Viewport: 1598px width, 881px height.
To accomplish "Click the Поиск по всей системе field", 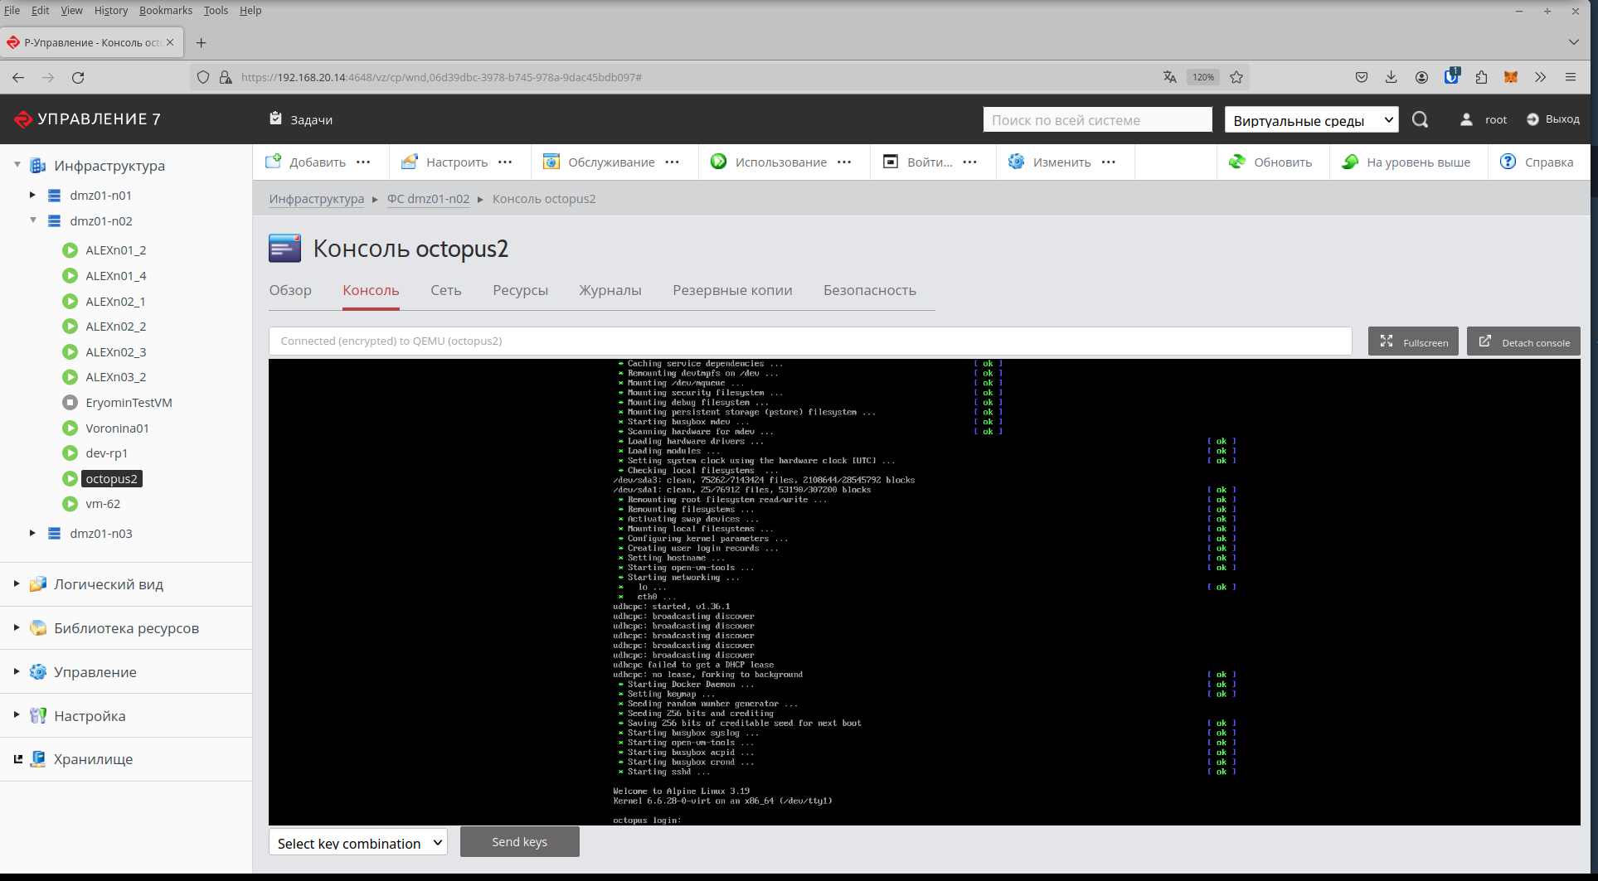I will click(1098, 120).
